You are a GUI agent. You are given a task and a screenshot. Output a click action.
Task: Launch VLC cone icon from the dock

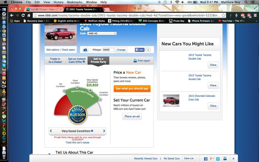pyautogui.click(x=4, y=91)
